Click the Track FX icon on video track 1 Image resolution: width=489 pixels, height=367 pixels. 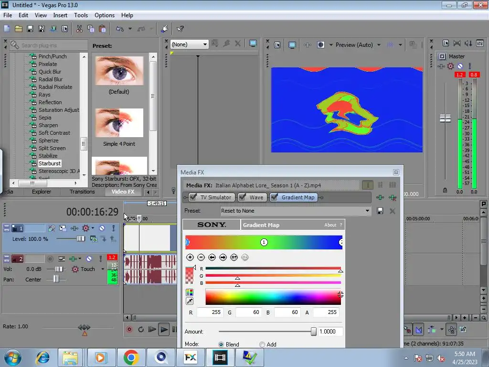coord(74,228)
